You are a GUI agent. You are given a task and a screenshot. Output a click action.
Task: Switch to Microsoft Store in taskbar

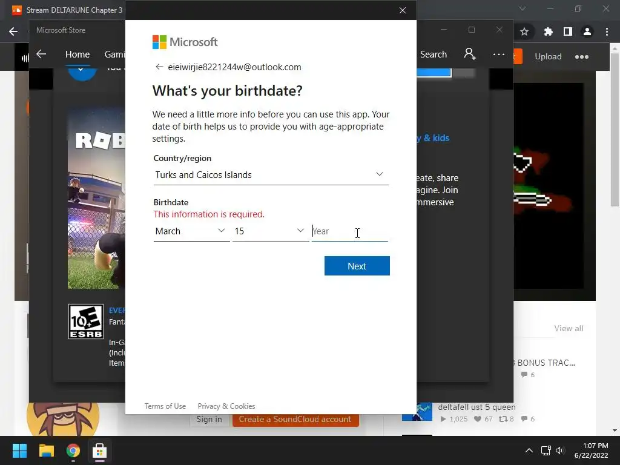click(99, 450)
